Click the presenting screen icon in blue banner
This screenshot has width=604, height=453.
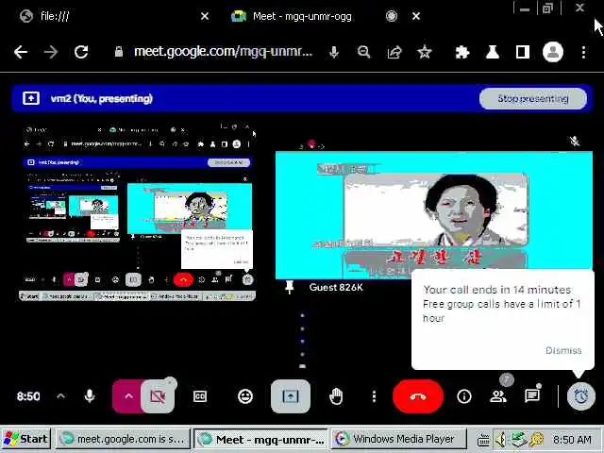[31, 98]
